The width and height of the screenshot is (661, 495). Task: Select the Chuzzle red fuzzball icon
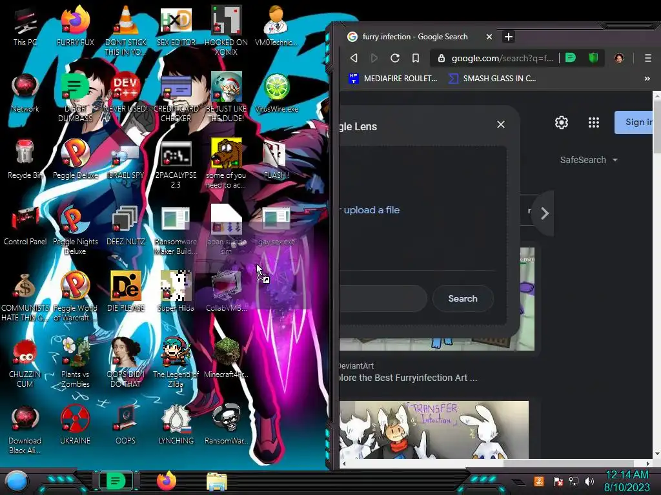(25, 364)
